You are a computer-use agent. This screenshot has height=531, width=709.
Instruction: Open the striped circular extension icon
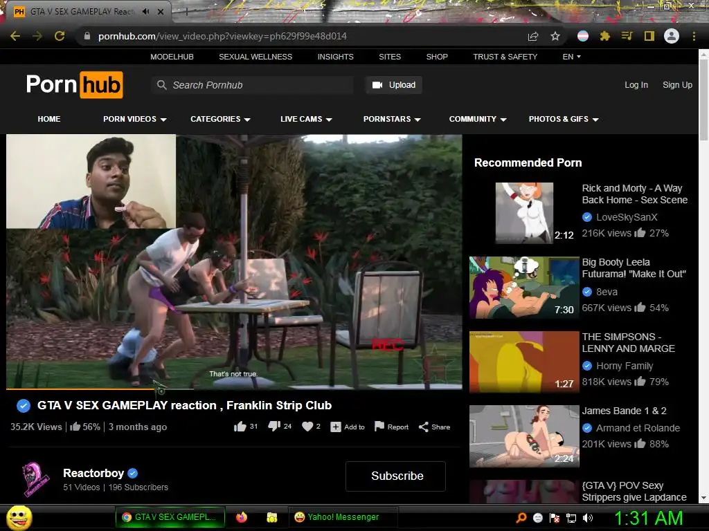[583, 36]
